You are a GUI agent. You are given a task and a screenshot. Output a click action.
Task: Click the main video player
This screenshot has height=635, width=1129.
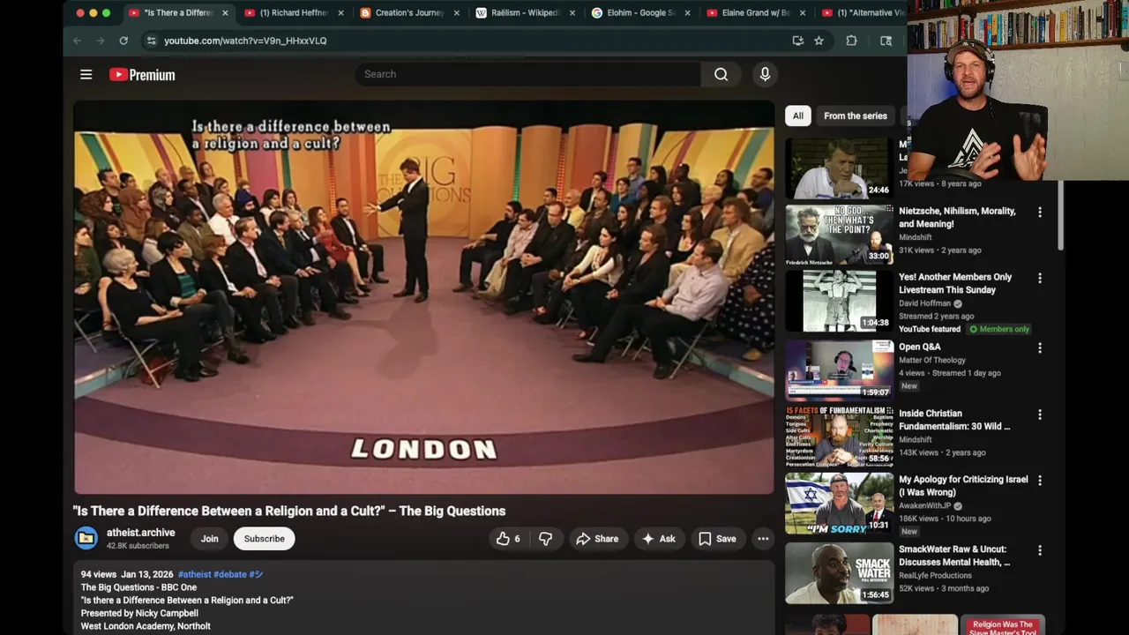point(423,297)
